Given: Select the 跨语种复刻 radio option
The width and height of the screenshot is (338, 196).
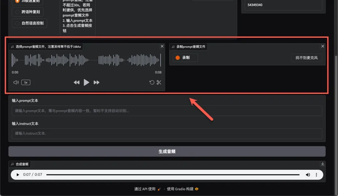Looking at the screenshot, I should (17, 12).
